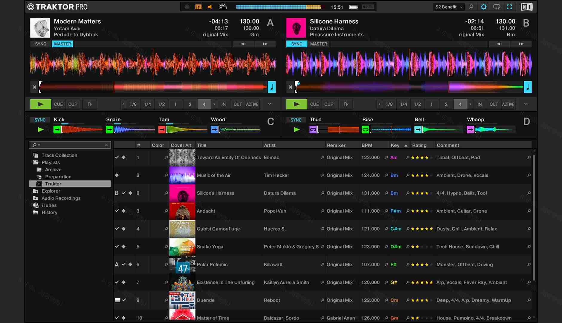The image size is (562, 323).
Task: Toggle the ACTIVE loop button on Deck A
Action: 252,104
